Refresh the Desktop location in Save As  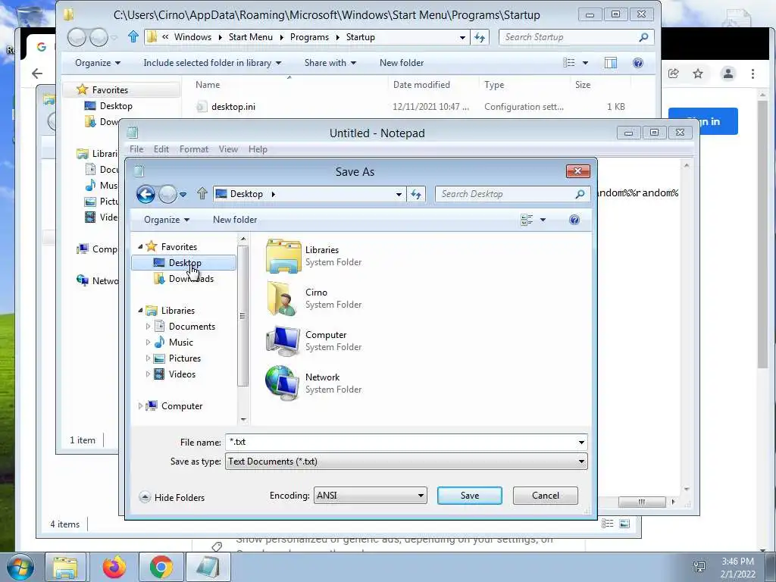(x=416, y=195)
